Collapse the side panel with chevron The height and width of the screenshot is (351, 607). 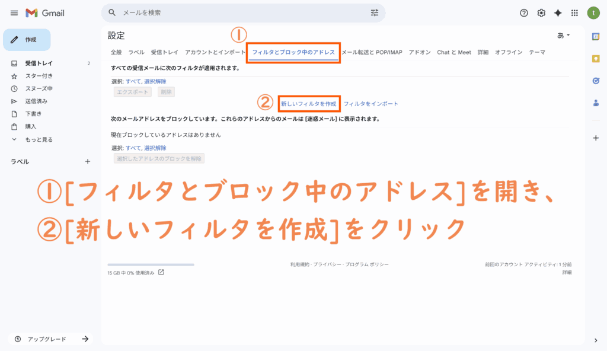coord(596,340)
